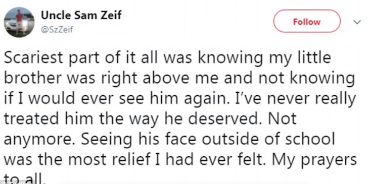This screenshot has height=184, width=368.
Task: Click "to all." at the tweet's end
Action: coord(24,178)
